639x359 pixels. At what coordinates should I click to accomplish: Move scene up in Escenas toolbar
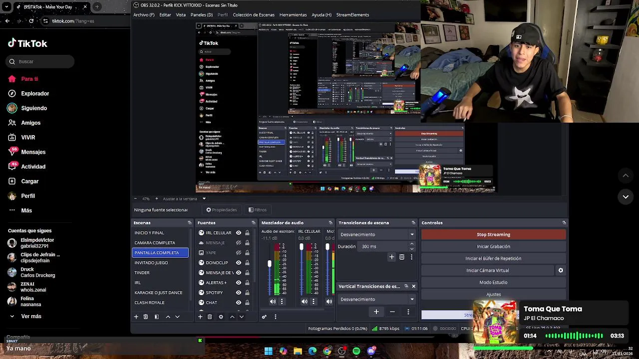[168, 317]
